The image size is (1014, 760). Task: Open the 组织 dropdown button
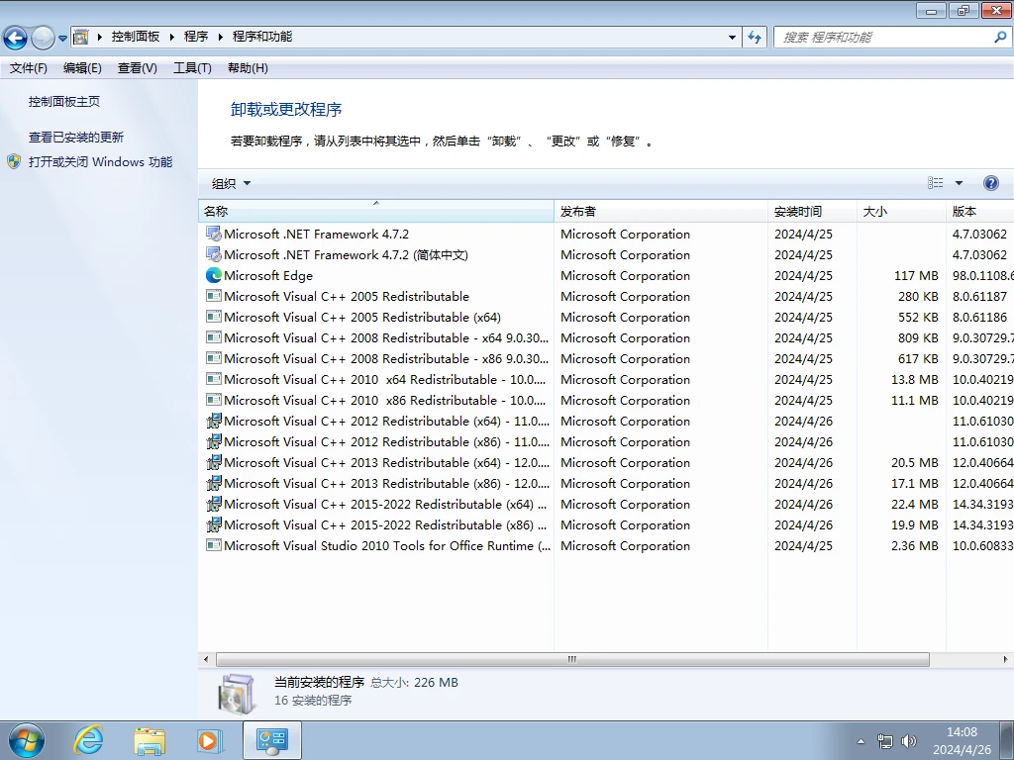tap(231, 183)
